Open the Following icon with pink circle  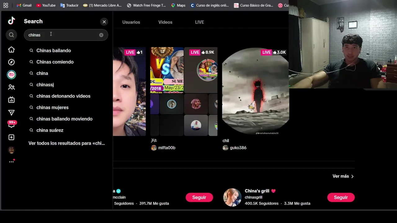[x=11, y=75]
